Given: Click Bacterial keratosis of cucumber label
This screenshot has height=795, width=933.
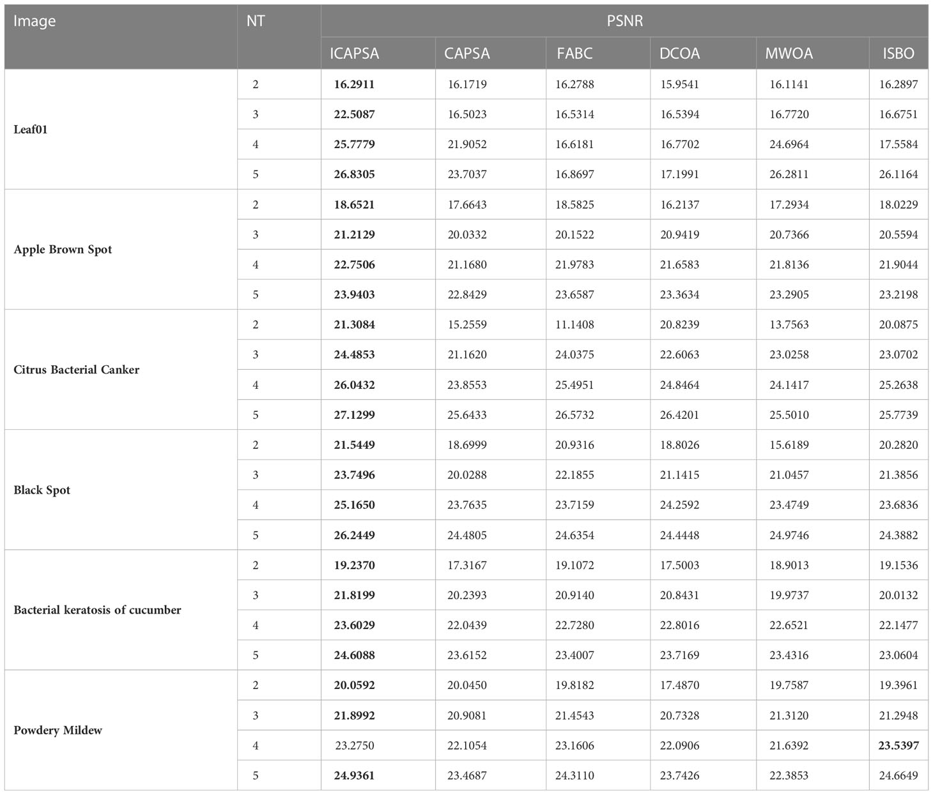Looking at the screenshot, I should [97, 610].
